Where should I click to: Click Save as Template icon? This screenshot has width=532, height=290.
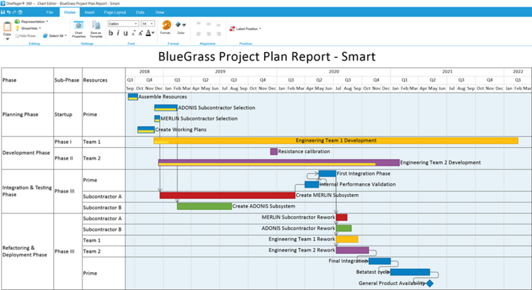(x=96, y=29)
